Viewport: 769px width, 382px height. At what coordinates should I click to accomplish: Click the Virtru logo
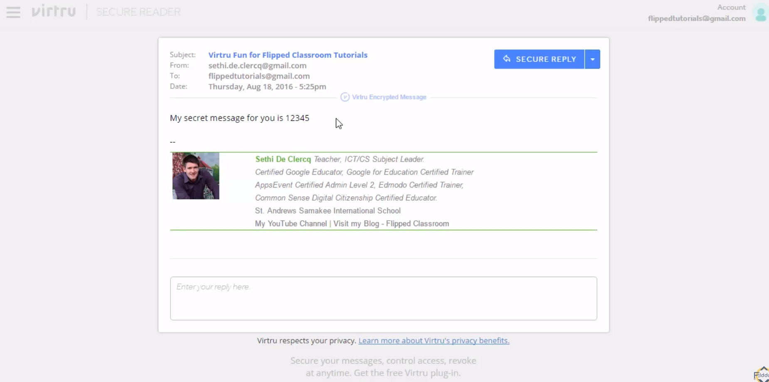pyautogui.click(x=54, y=11)
